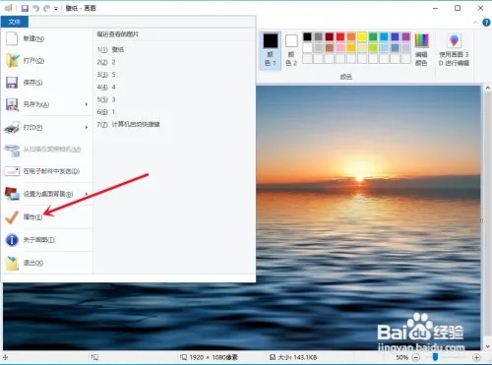The height and width of the screenshot is (365, 492).
Task: Pick the gold palette swatch
Action: [x=351, y=48]
